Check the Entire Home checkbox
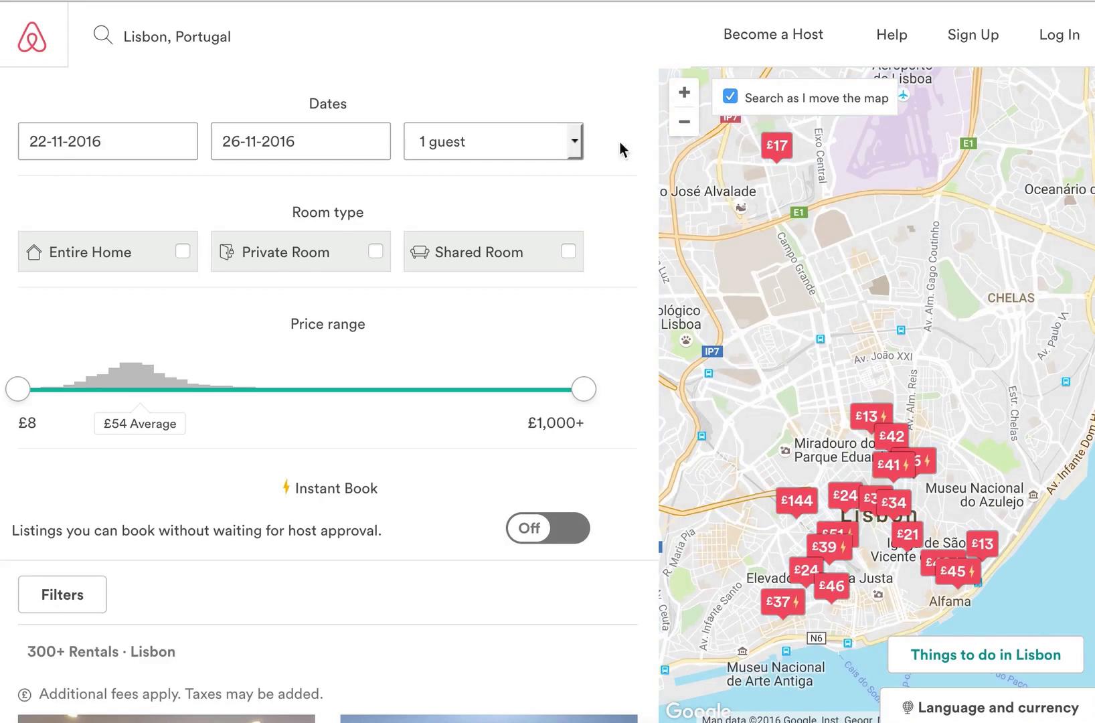The width and height of the screenshot is (1095, 723). [183, 250]
